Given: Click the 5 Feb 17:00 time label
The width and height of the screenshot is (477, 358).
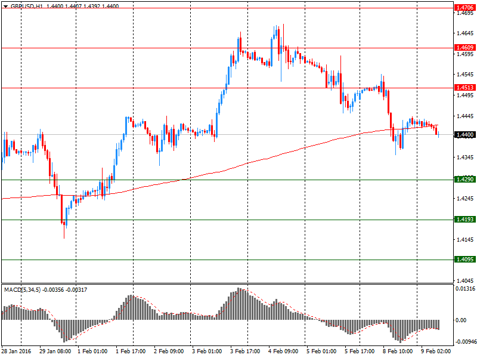Looking at the screenshot, I should 360,351.
